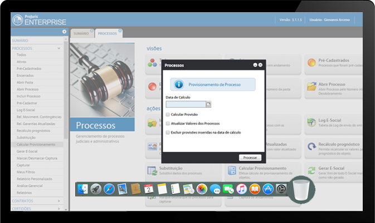375x223 pixels.
Task: Select Todos in the sidebar
Action: click(21, 55)
